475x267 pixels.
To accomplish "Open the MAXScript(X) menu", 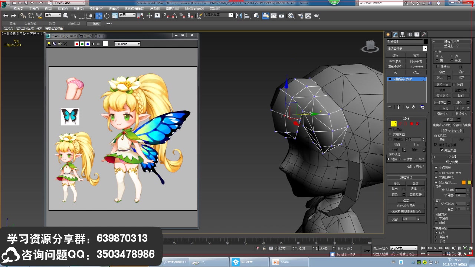I will coord(194,9).
